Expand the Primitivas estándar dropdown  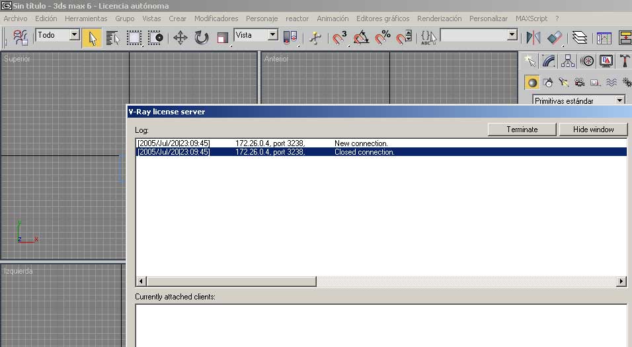click(620, 100)
